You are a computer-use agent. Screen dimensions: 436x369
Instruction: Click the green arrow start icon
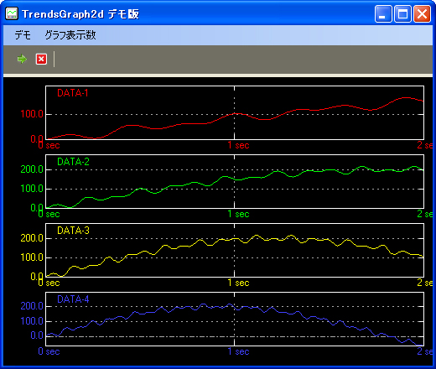point(22,59)
